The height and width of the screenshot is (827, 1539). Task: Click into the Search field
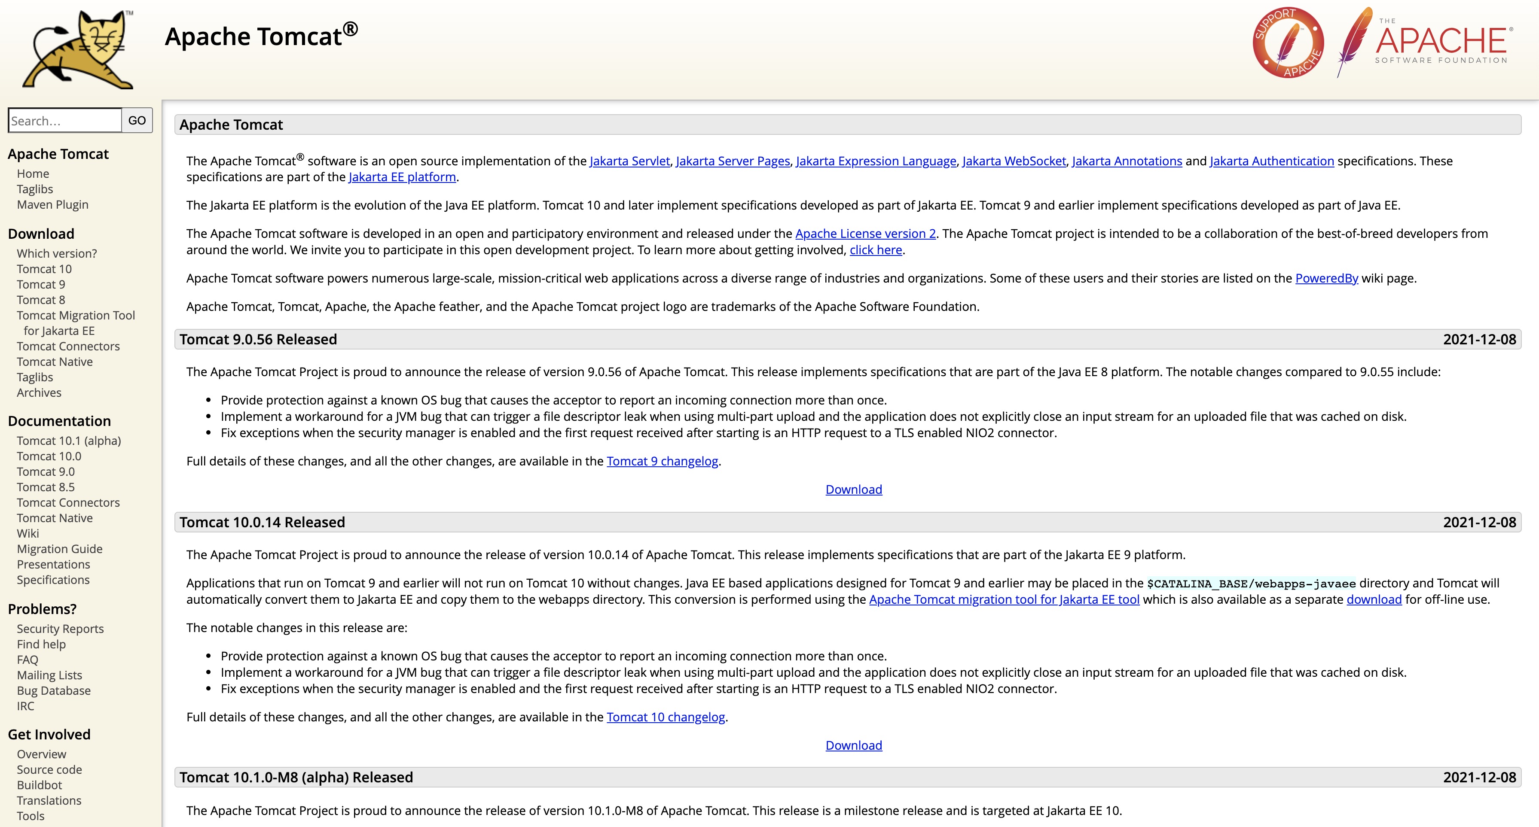point(65,121)
